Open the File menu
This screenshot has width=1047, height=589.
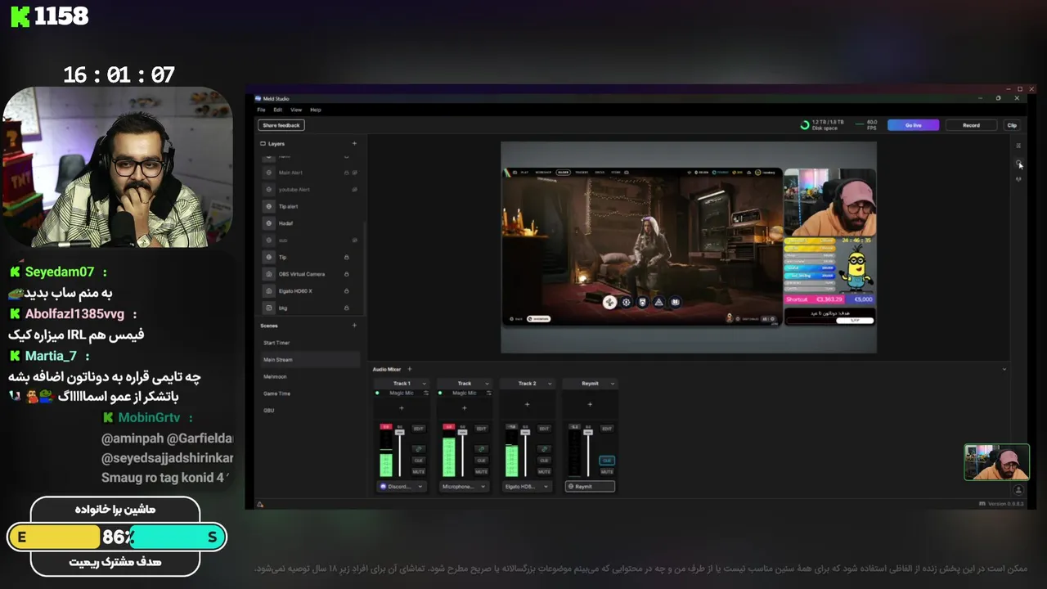pyautogui.click(x=261, y=110)
